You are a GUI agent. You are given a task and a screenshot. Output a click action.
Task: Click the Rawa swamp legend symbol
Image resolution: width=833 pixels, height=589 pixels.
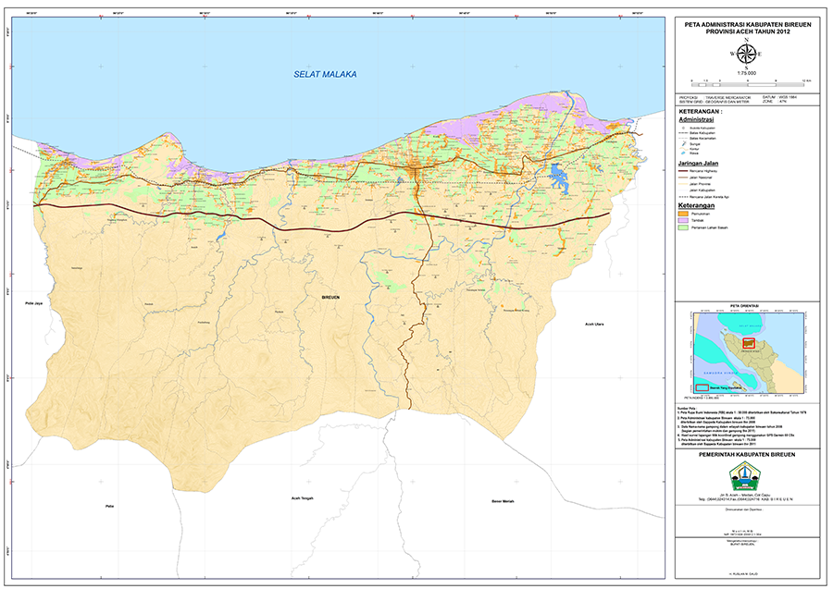point(683,153)
